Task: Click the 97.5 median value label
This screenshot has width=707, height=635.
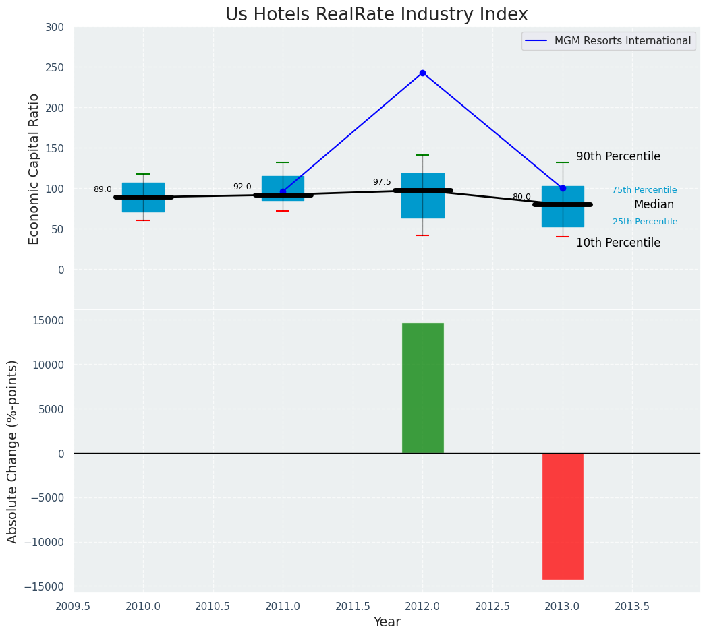Action: 382,182
